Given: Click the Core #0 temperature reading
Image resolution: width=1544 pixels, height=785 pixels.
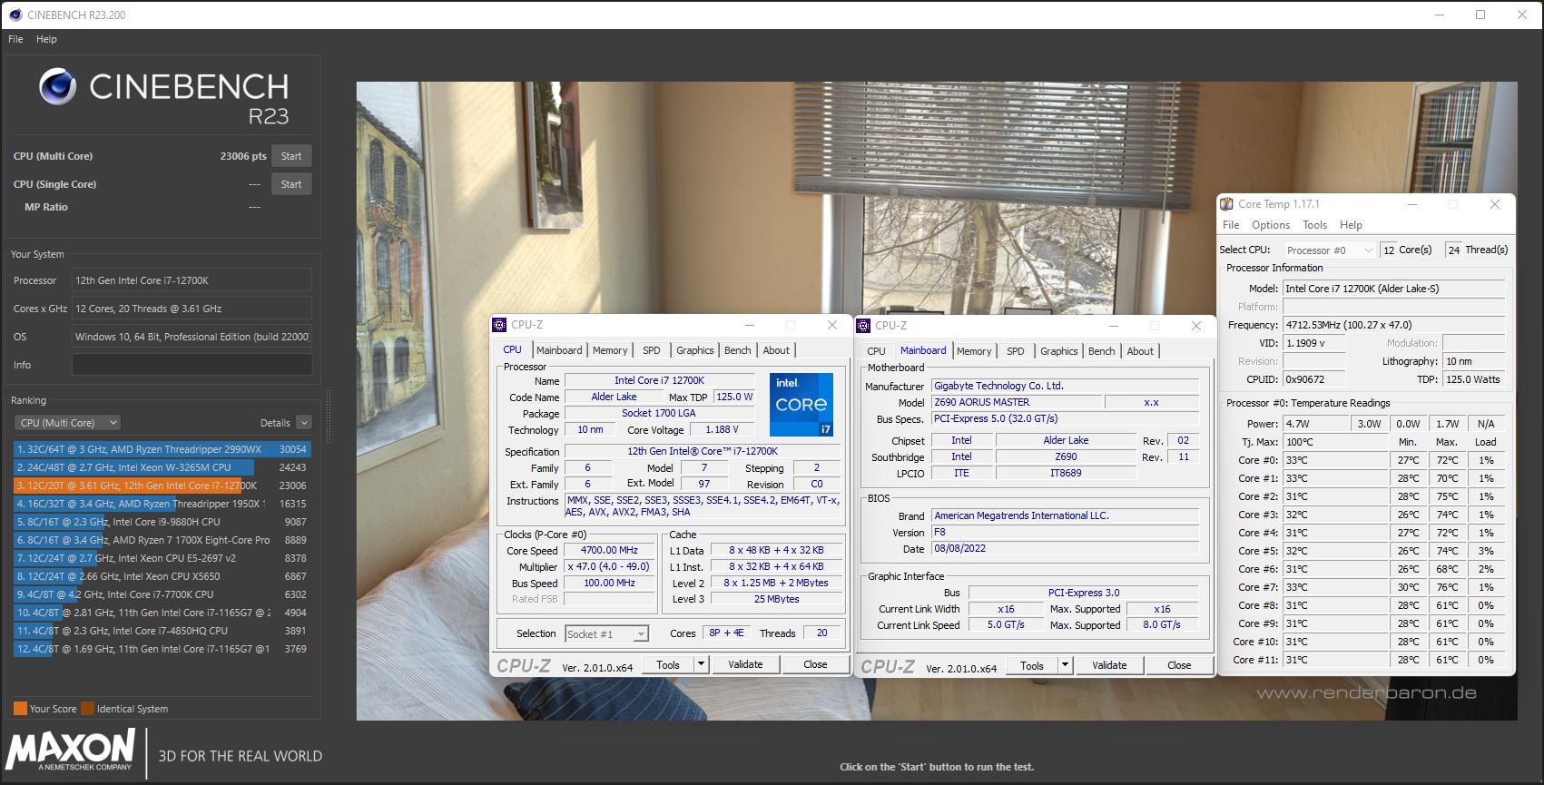Looking at the screenshot, I should tap(1335, 460).
